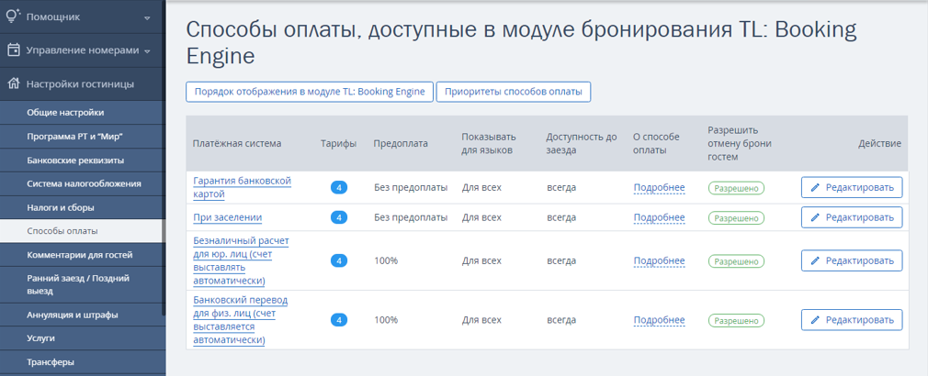Click the lightbulb icon next to Помощник
928x376 pixels.
pyautogui.click(x=14, y=17)
